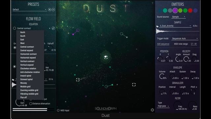Toggle MIDI Input
Image resolution: width=211 pixels, height=119 pixels.
[58, 110]
